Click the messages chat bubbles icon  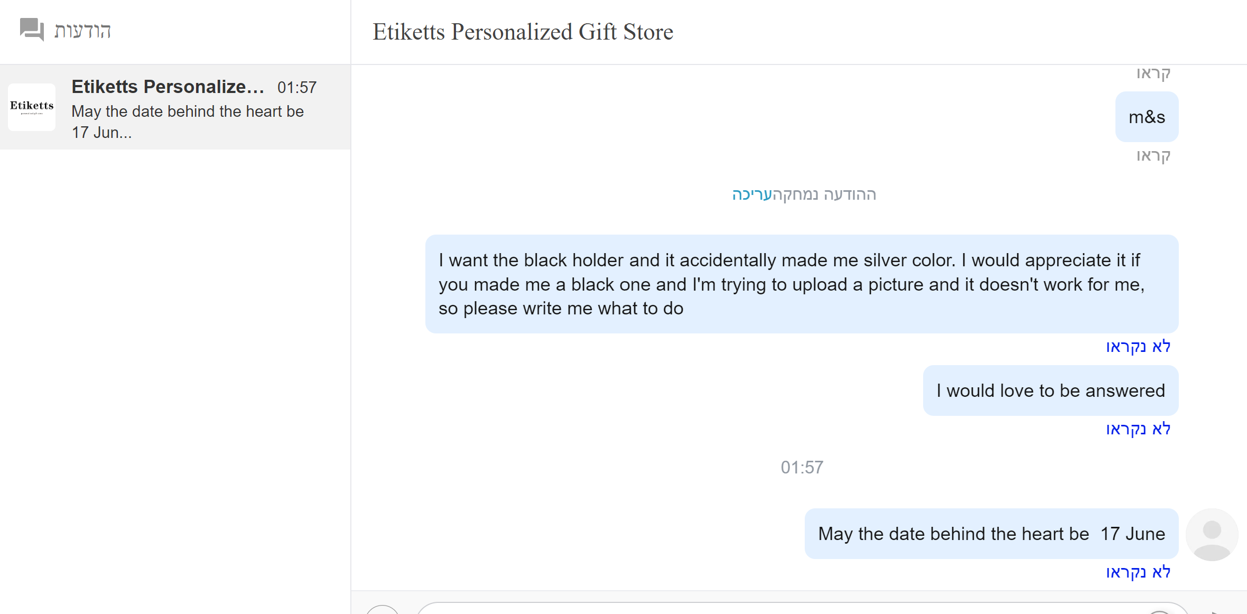coord(32,29)
